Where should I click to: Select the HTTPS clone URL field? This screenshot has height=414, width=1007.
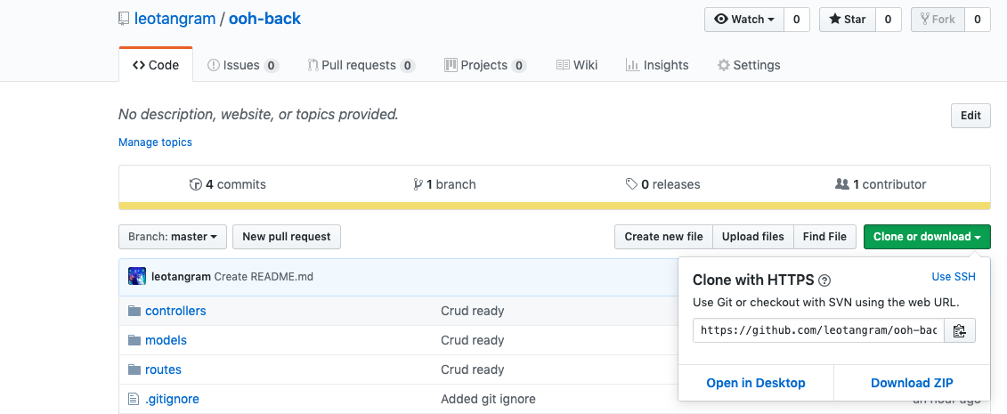pos(819,330)
